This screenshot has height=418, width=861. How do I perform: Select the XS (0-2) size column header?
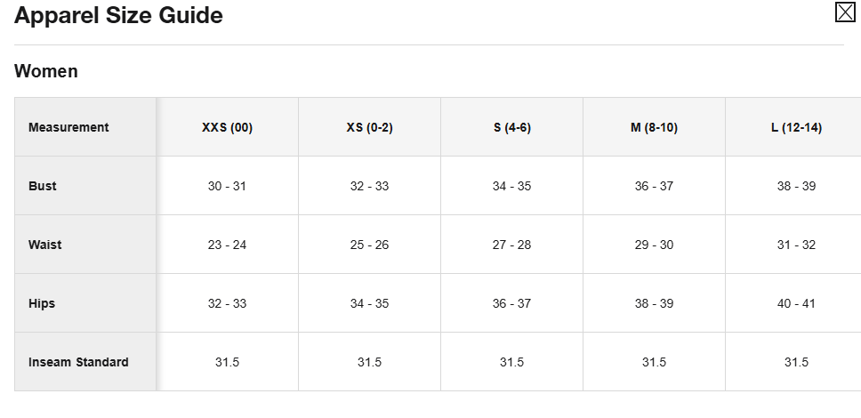369,127
